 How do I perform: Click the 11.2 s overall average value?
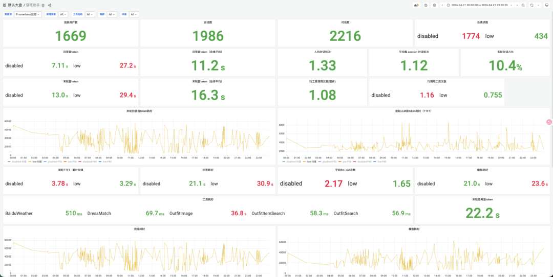pyautogui.click(x=208, y=65)
